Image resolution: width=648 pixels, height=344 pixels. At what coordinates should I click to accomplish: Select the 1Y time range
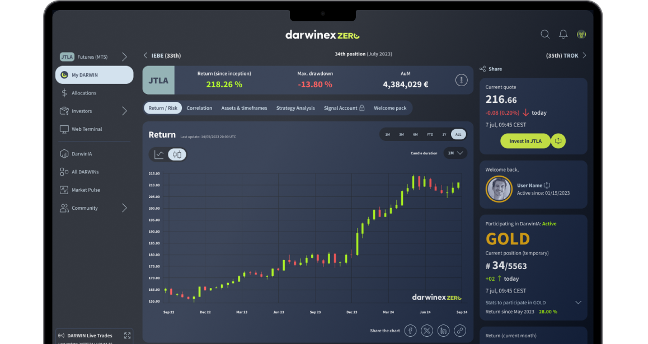point(444,135)
